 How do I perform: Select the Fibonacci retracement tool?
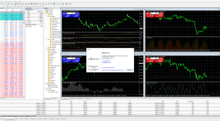(10, 6)
